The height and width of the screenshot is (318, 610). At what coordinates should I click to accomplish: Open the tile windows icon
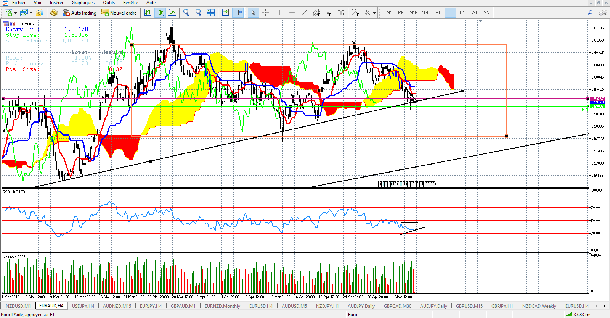point(210,13)
